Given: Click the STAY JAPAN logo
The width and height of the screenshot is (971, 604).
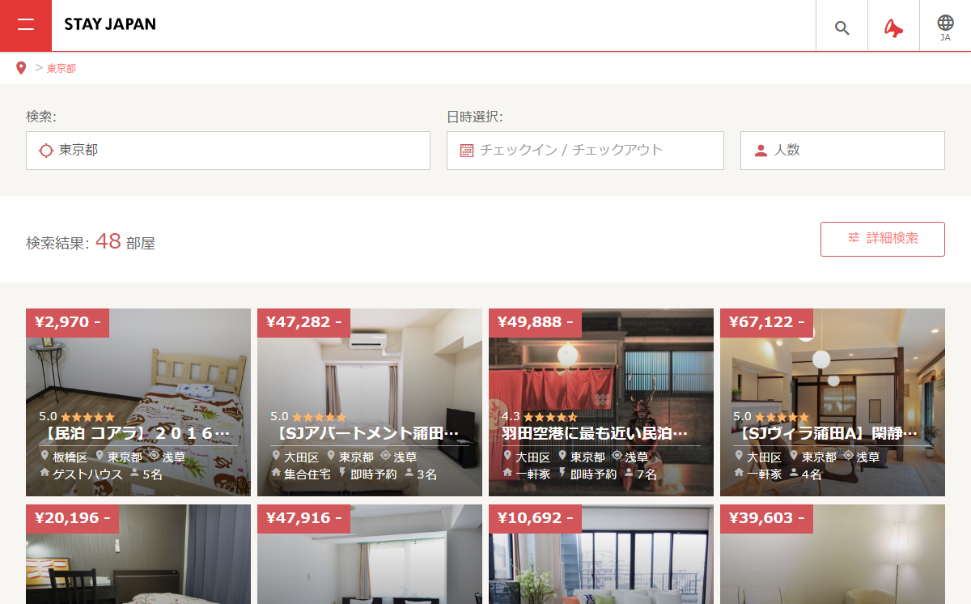Looking at the screenshot, I should 110,24.
